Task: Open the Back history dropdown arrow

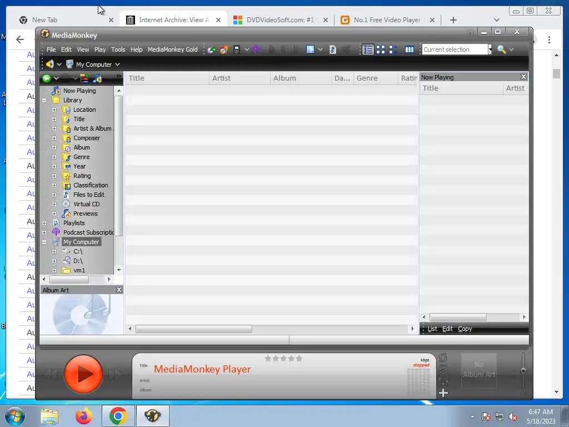Action: click(56, 78)
